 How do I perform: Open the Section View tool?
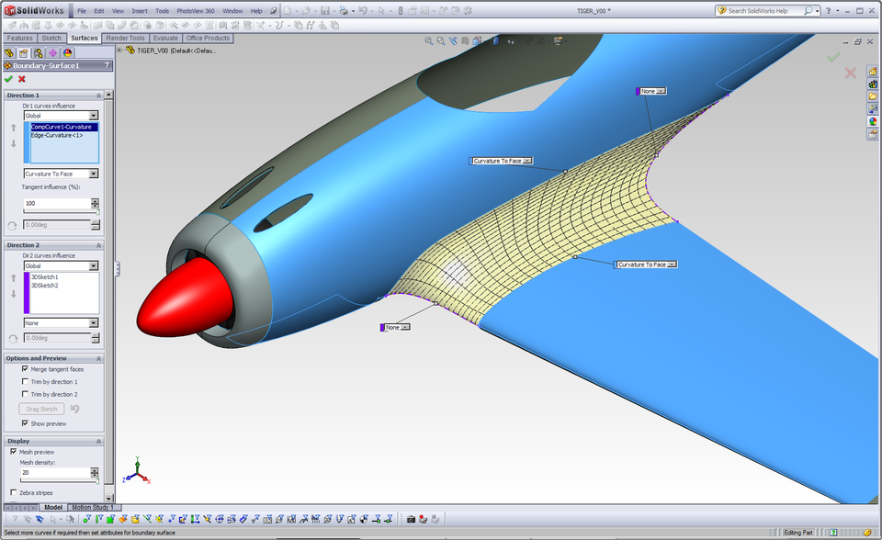click(x=476, y=40)
